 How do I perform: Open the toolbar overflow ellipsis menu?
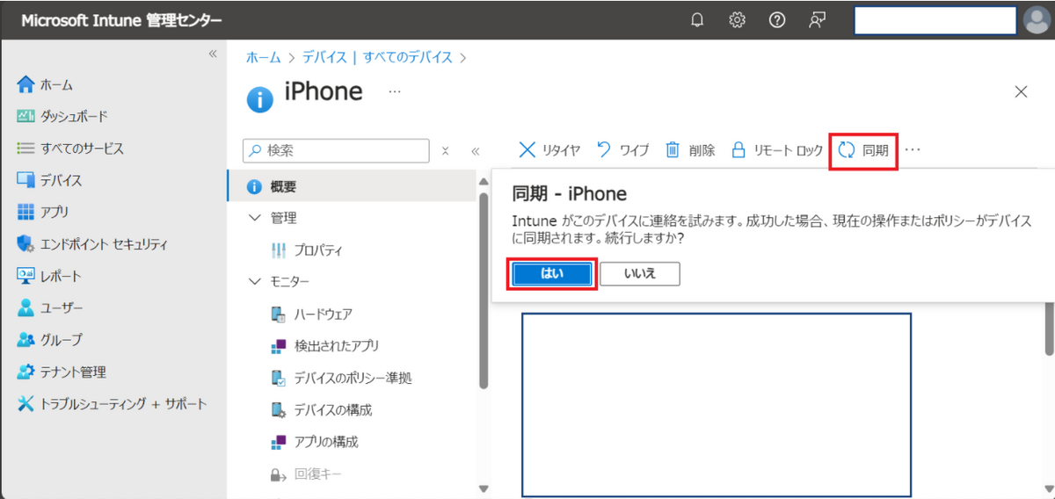(x=913, y=150)
